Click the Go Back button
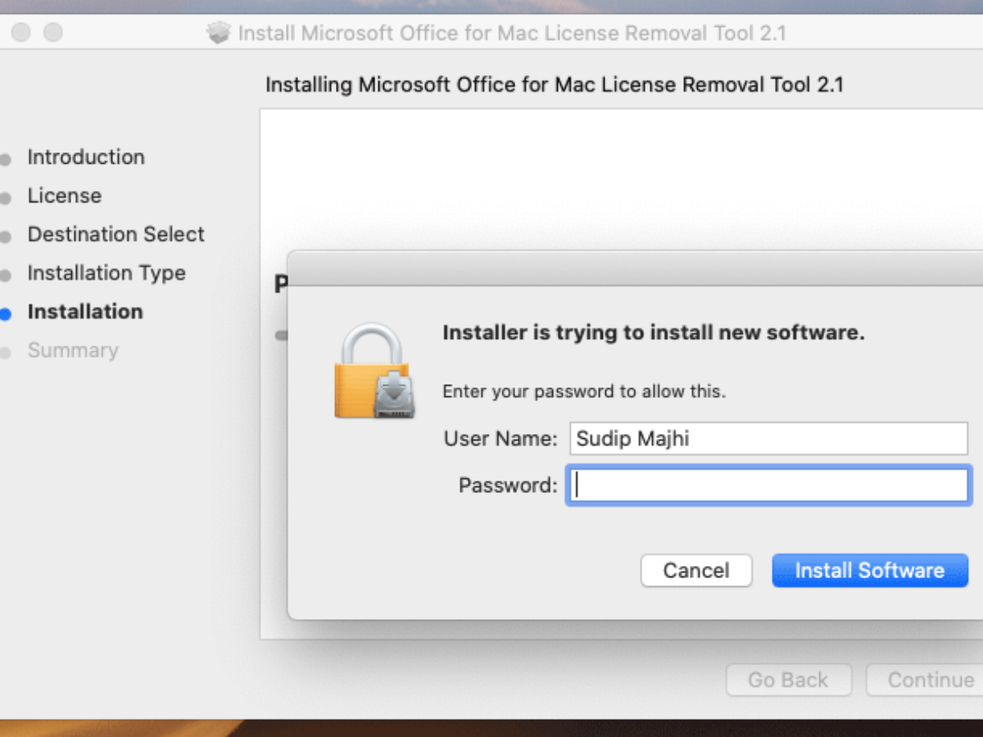The image size is (983, 737). pos(788,680)
